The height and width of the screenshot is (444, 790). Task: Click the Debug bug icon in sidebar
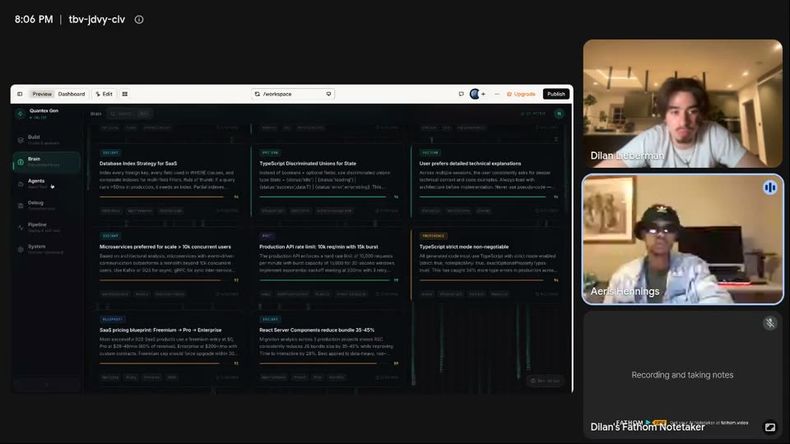[21, 206]
